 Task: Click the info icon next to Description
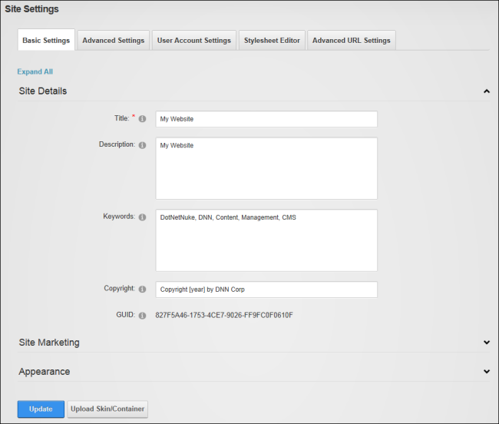[142, 145]
